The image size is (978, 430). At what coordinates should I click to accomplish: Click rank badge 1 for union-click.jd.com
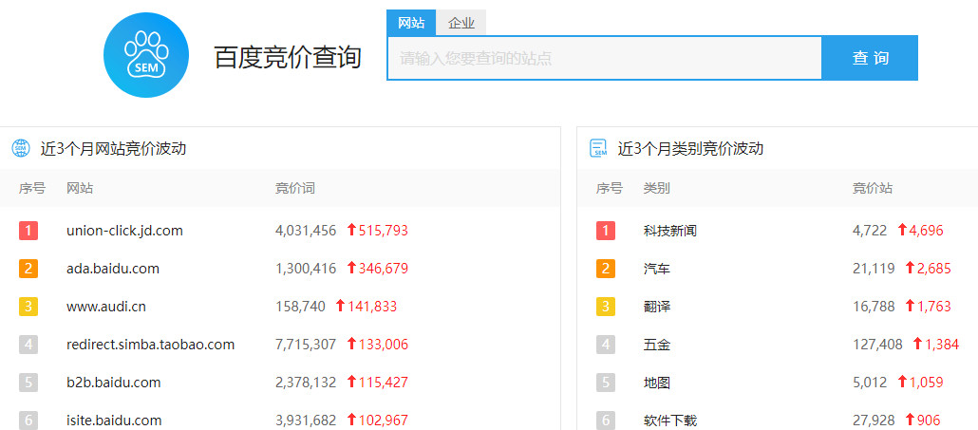28,231
